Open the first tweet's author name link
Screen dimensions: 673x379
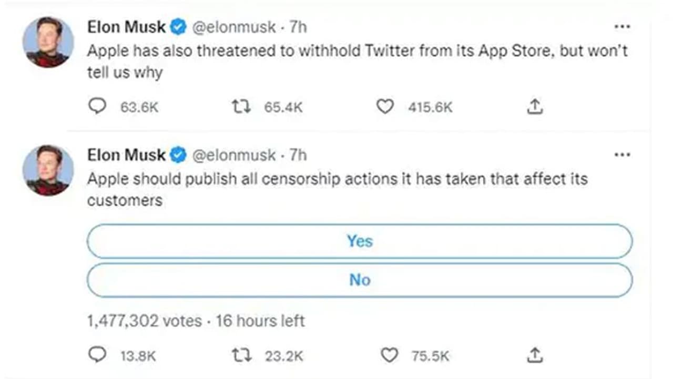click(126, 27)
